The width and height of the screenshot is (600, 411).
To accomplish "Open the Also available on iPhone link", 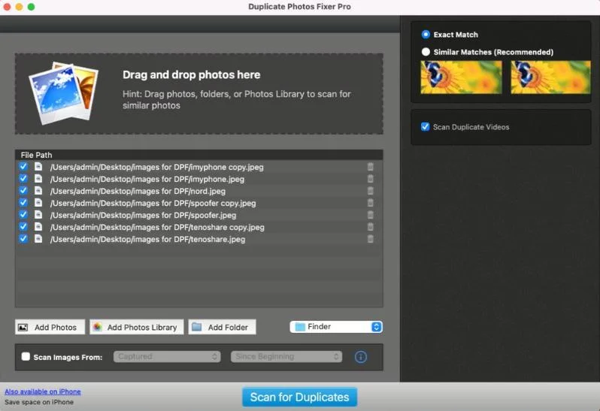I will 43,391.
